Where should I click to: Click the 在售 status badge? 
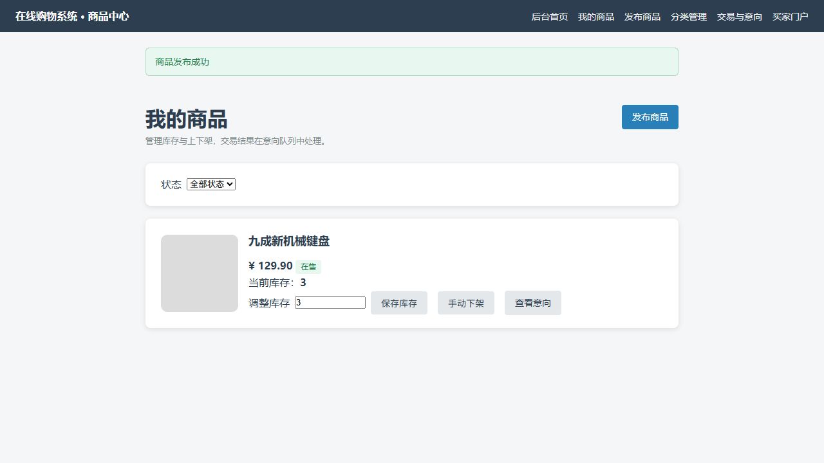pos(308,267)
